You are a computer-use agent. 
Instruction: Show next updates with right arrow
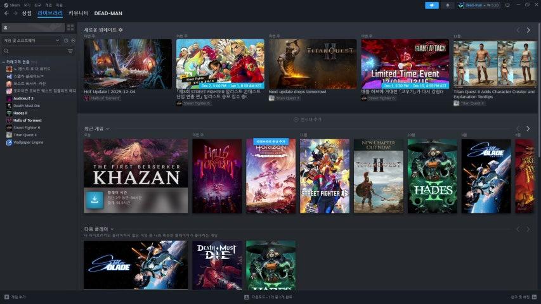coord(528,30)
